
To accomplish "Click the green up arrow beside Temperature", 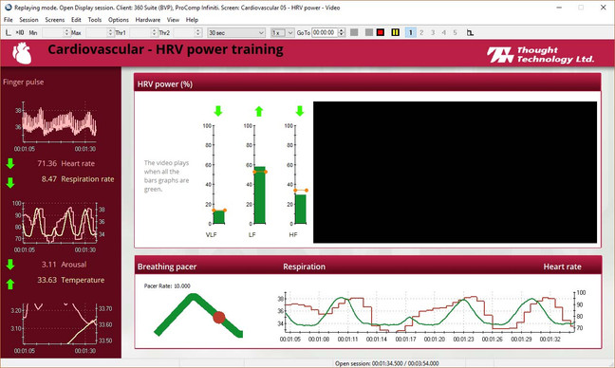I will tap(10, 285).
